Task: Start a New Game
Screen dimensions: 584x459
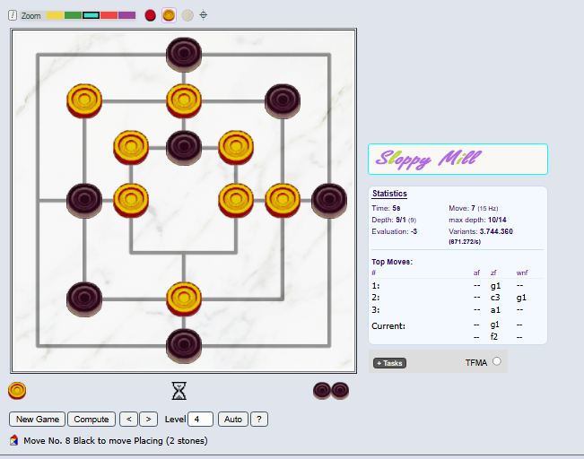Action: point(38,420)
